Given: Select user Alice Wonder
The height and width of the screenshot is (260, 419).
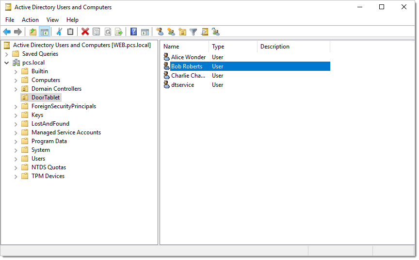Looking at the screenshot, I should [188, 57].
